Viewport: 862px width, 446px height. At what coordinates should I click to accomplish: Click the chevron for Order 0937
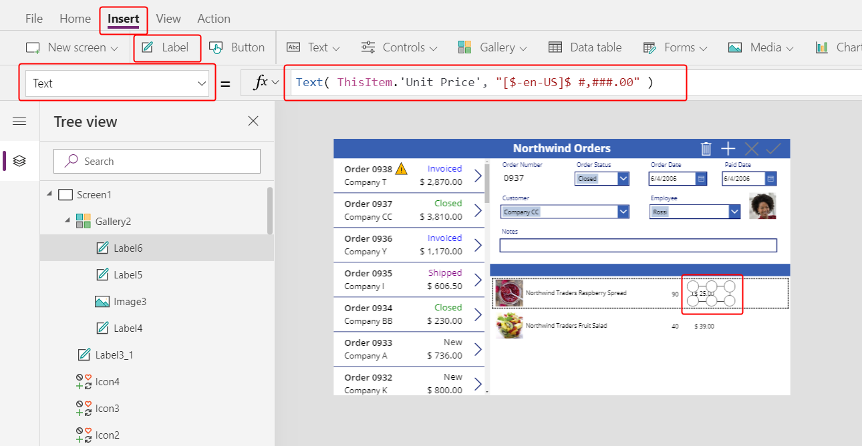pyautogui.click(x=478, y=210)
